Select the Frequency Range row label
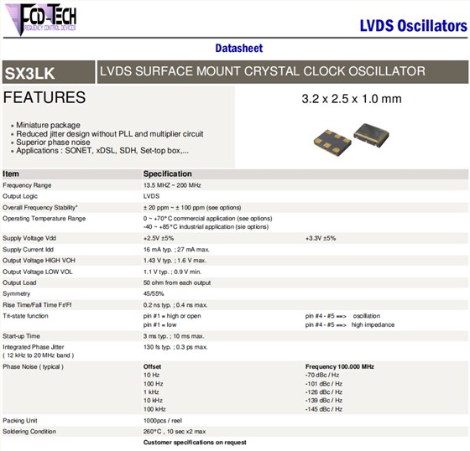 pos(27,185)
